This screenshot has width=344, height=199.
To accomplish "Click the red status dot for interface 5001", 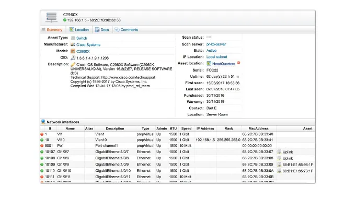I will (42, 146).
